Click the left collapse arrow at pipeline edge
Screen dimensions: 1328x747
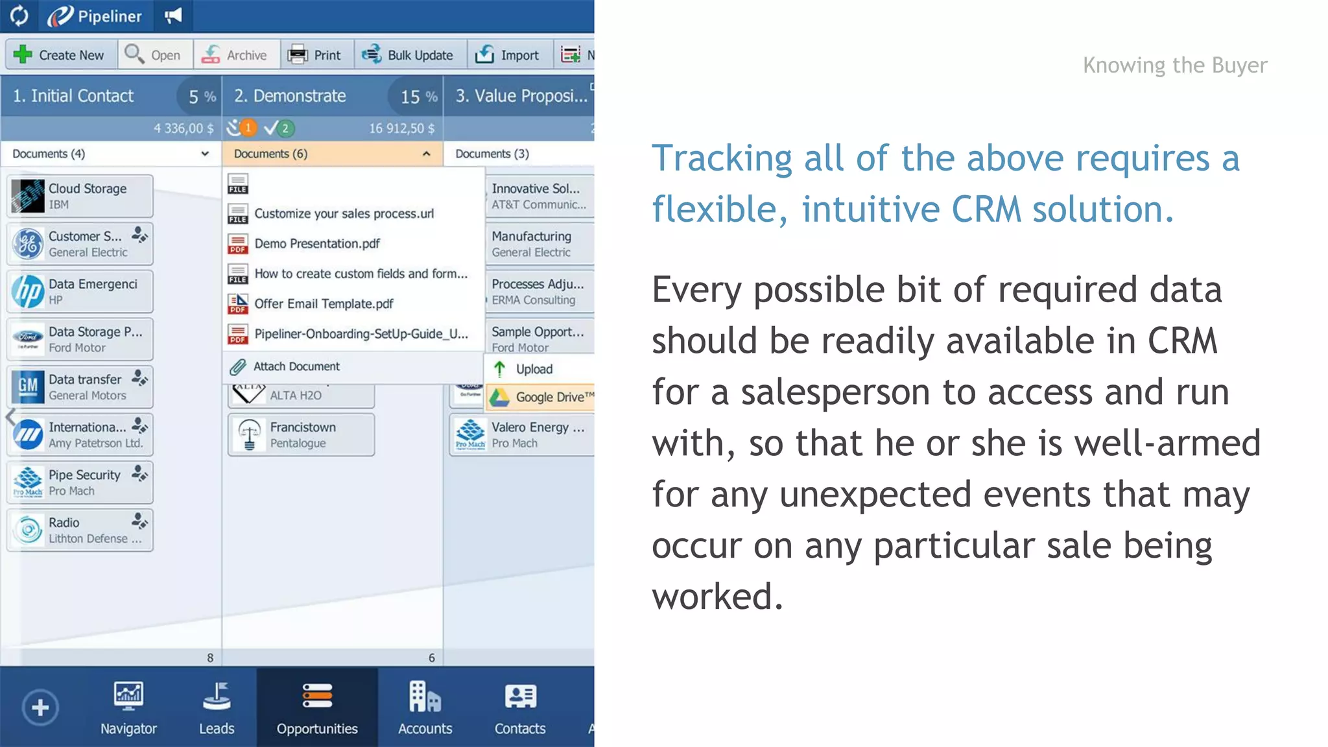(10, 417)
